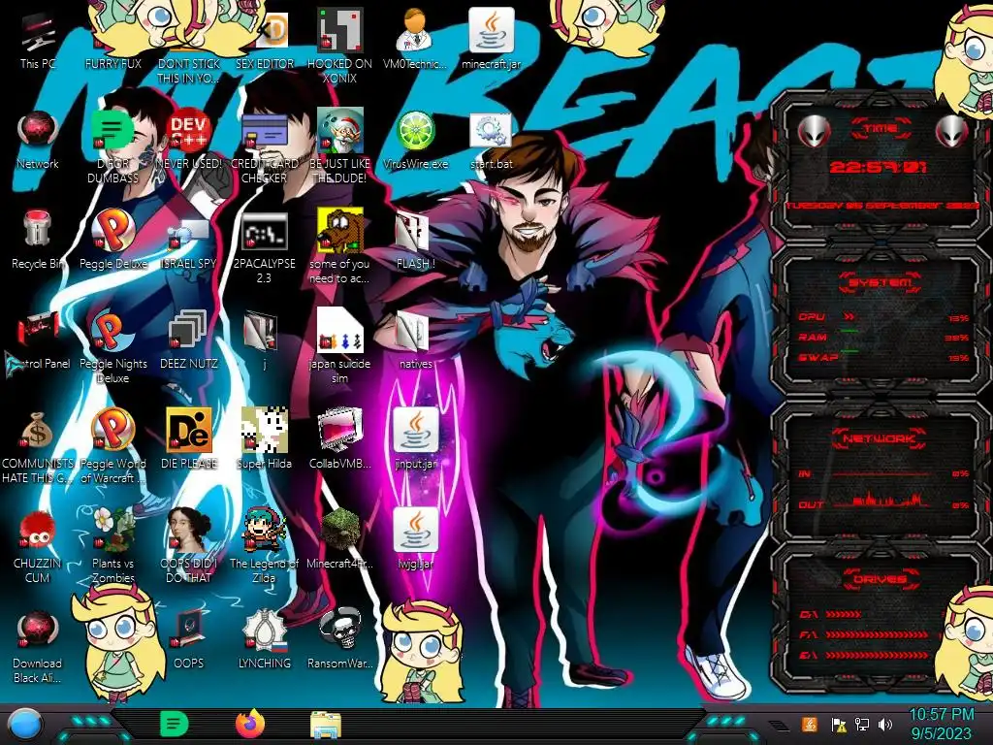This screenshot has height=745, width=993.
Task: Open Minecraft4Fr... grass block icon
Action: (340, 539)
